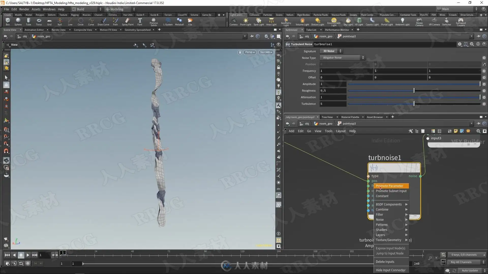Open the Windows menu
This screenshot has height=274, width=488.
click(49, 9)
